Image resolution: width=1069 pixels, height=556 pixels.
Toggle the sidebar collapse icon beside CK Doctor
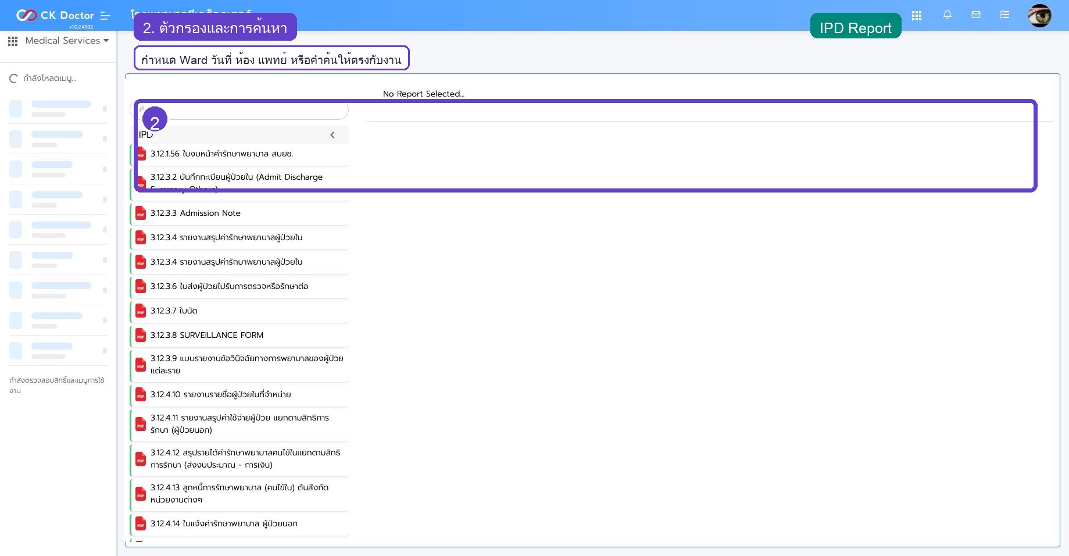click(105, 16)
